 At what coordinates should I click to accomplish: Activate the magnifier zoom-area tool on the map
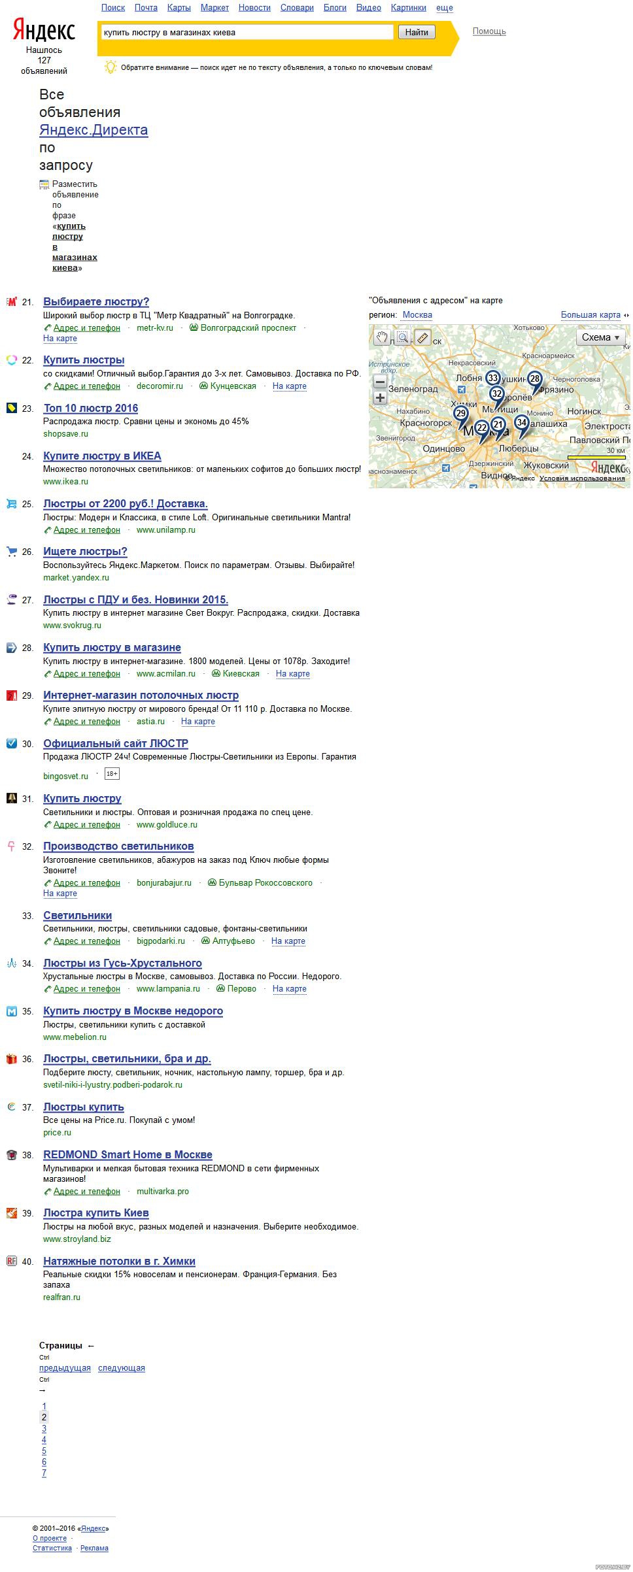coord(403,337)
